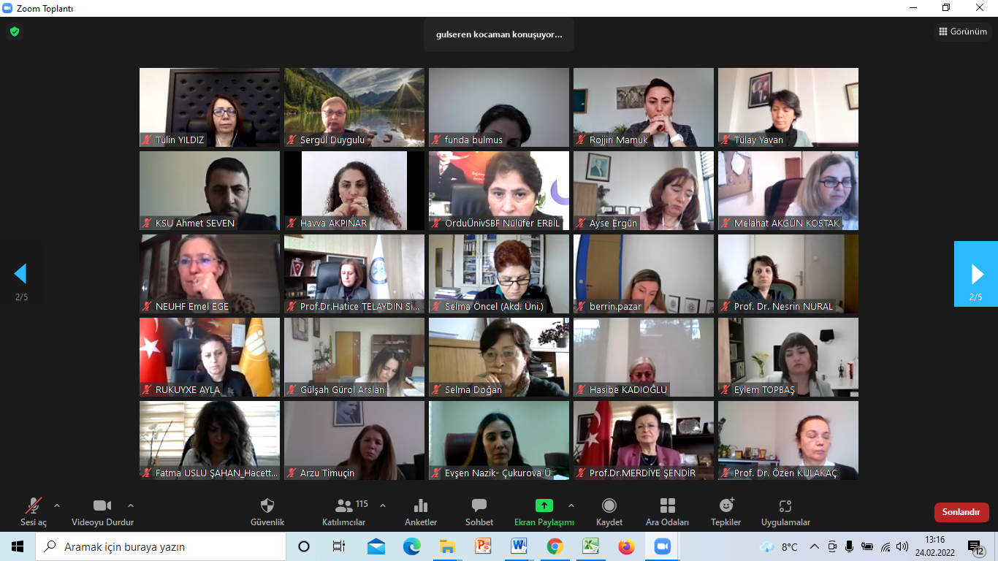The width and height of the screenshot is (998, 561).
Task: Open Anketler polls icon
Action: coord(421,506)
